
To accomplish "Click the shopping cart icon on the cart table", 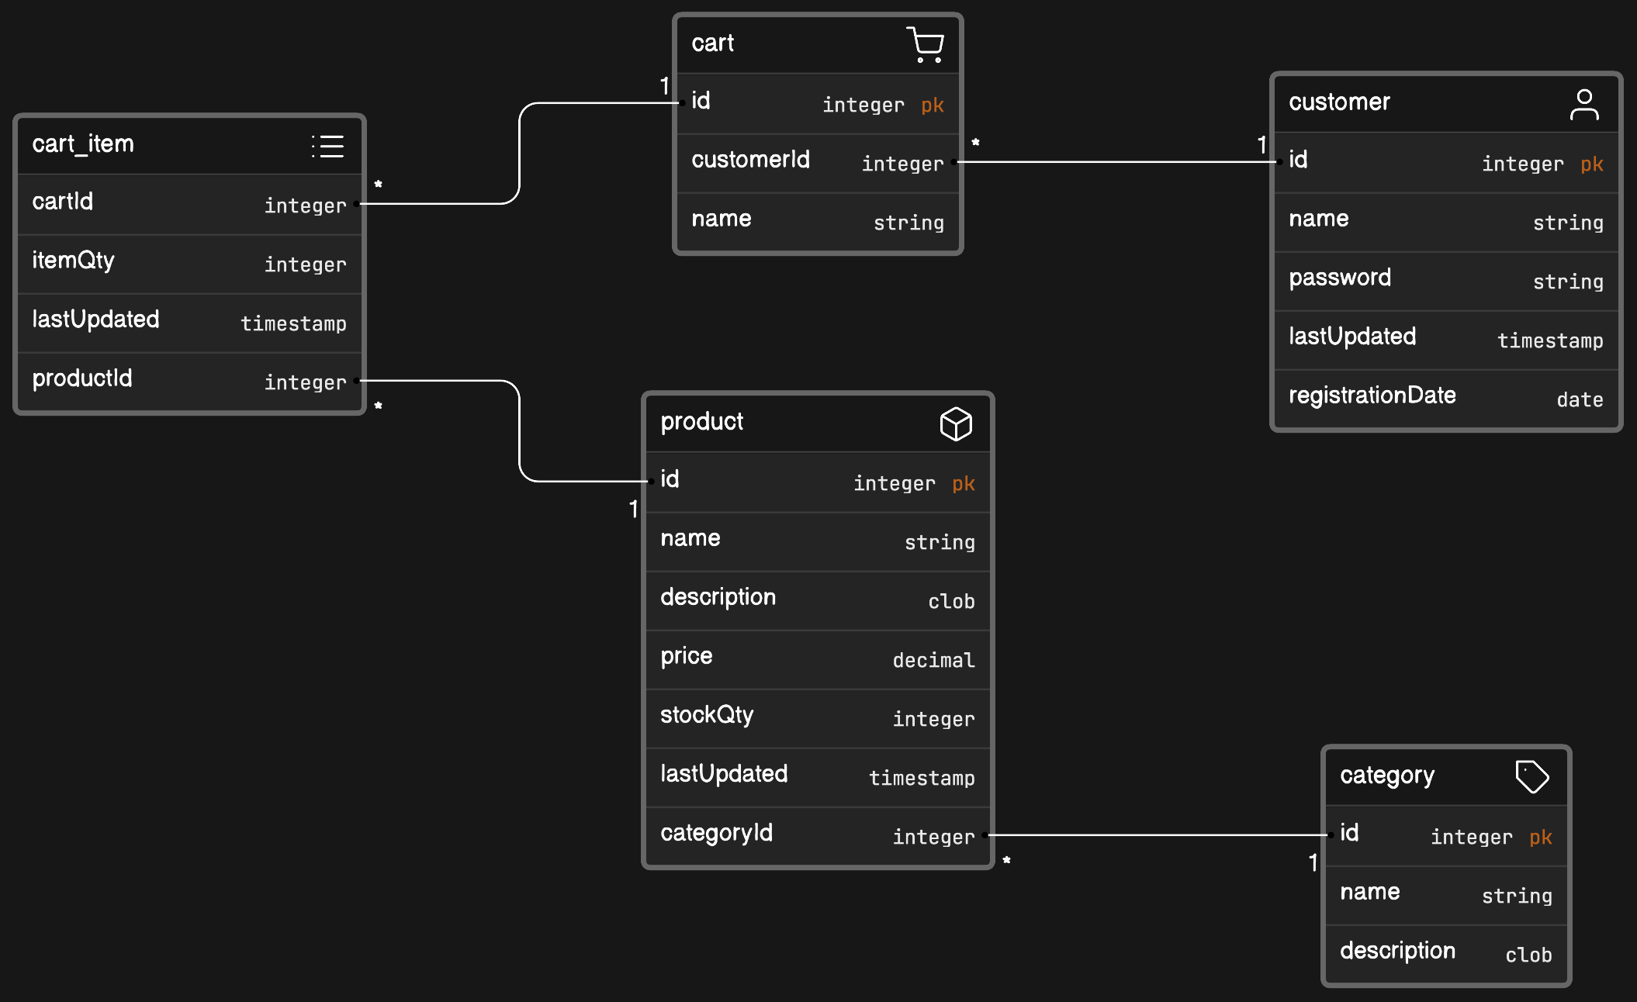I will (924, 45).
